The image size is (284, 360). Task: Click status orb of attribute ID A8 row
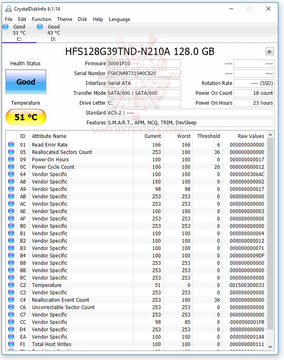(x=11, y=181)
